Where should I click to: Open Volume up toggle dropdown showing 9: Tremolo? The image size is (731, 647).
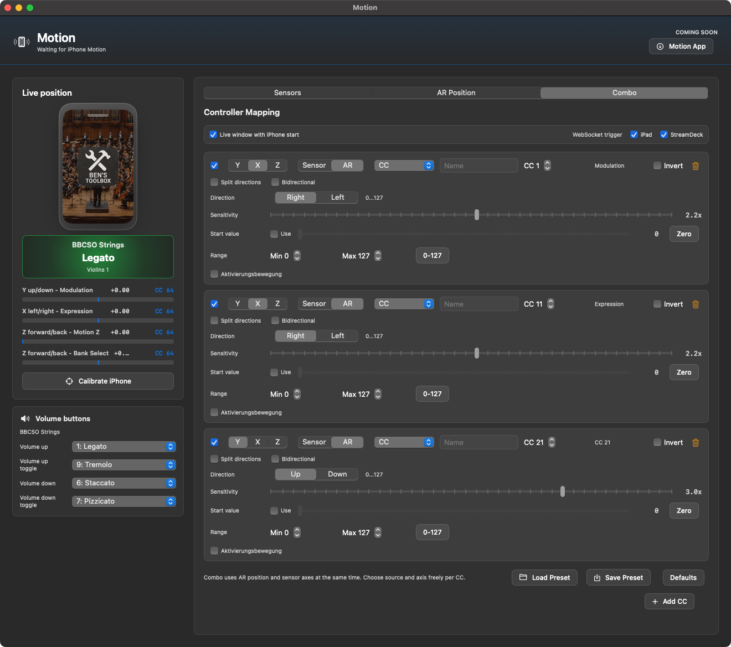tap(124, 465)
